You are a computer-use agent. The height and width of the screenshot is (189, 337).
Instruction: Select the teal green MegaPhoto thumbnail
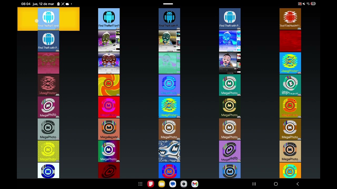(x=230, y=85)
